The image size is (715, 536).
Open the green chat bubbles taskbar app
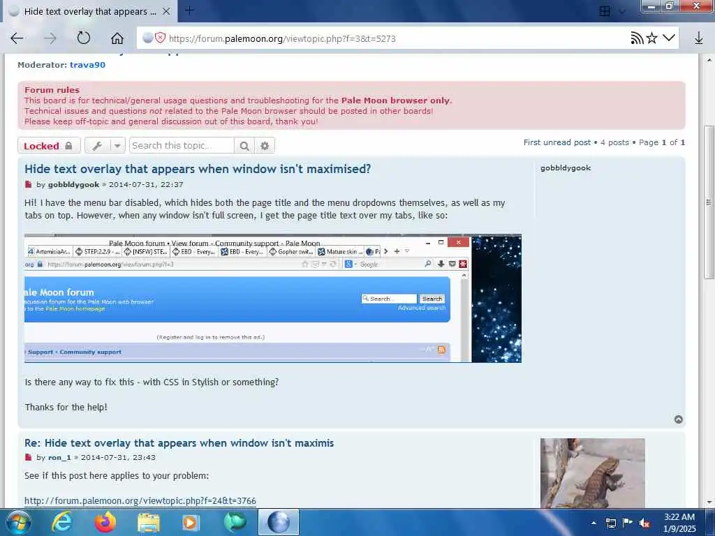[235, 522]
